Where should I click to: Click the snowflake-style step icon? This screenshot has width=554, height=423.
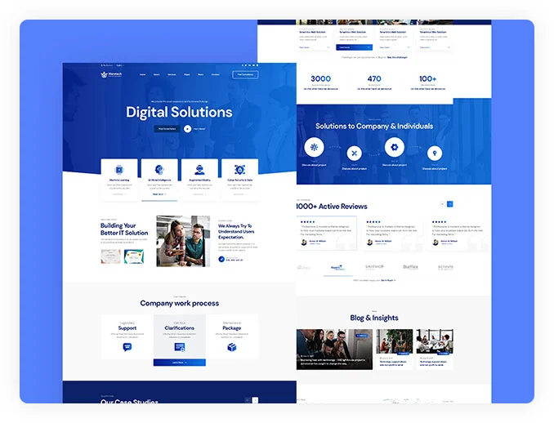point(314,147)
